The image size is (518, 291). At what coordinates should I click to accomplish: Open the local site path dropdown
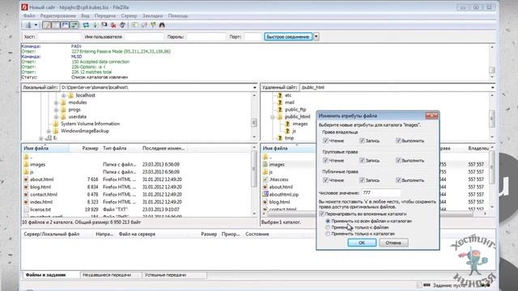(254, 87)
